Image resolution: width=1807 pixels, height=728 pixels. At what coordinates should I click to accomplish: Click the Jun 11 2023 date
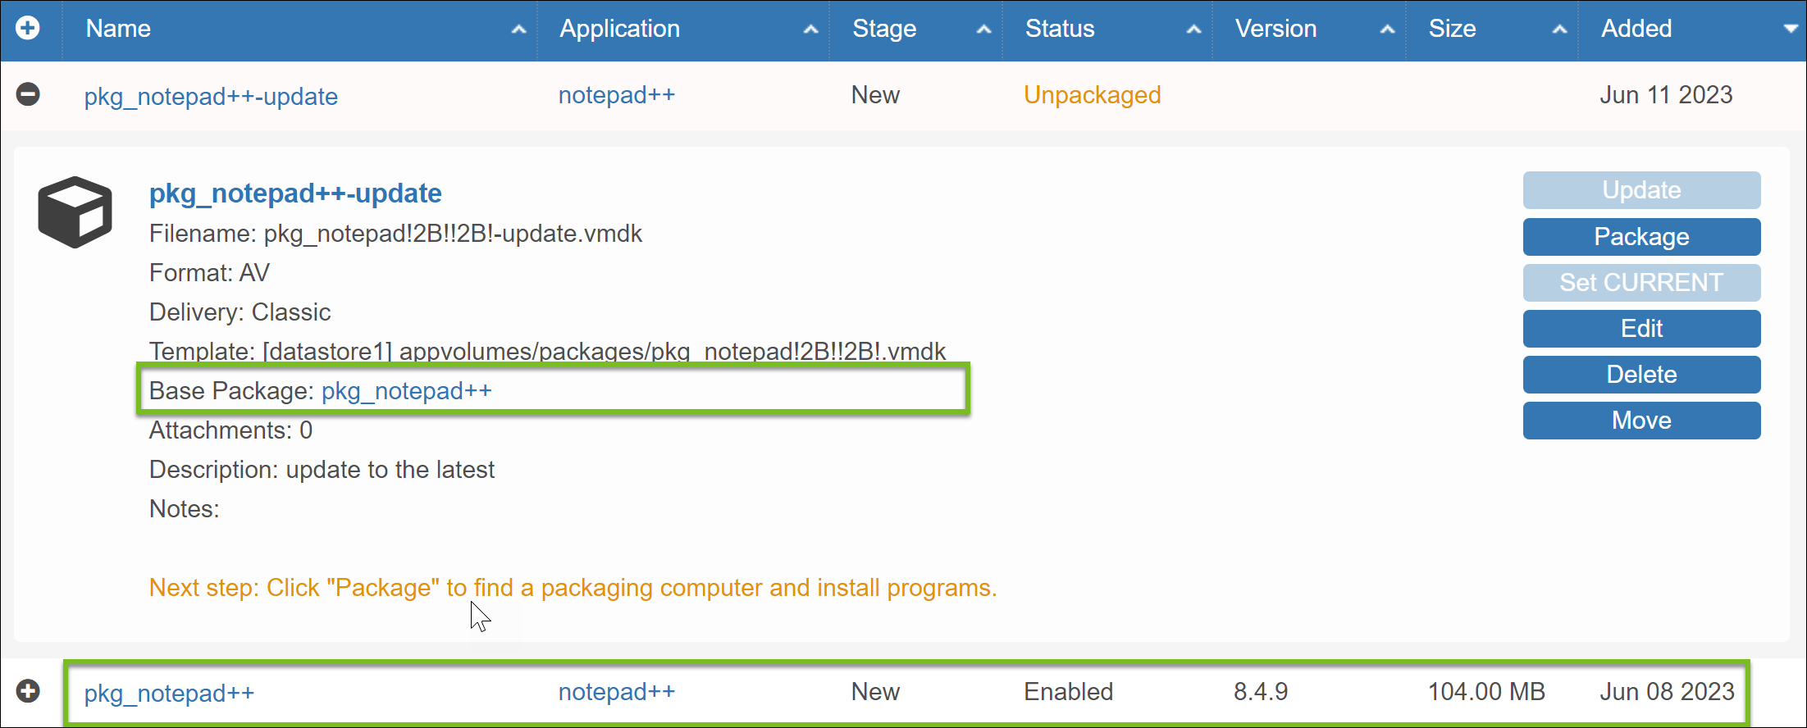(x=1666, y=95)
